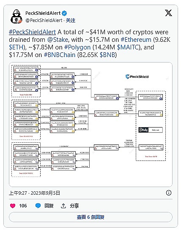Open the #BNBChain hashtag

60,55
